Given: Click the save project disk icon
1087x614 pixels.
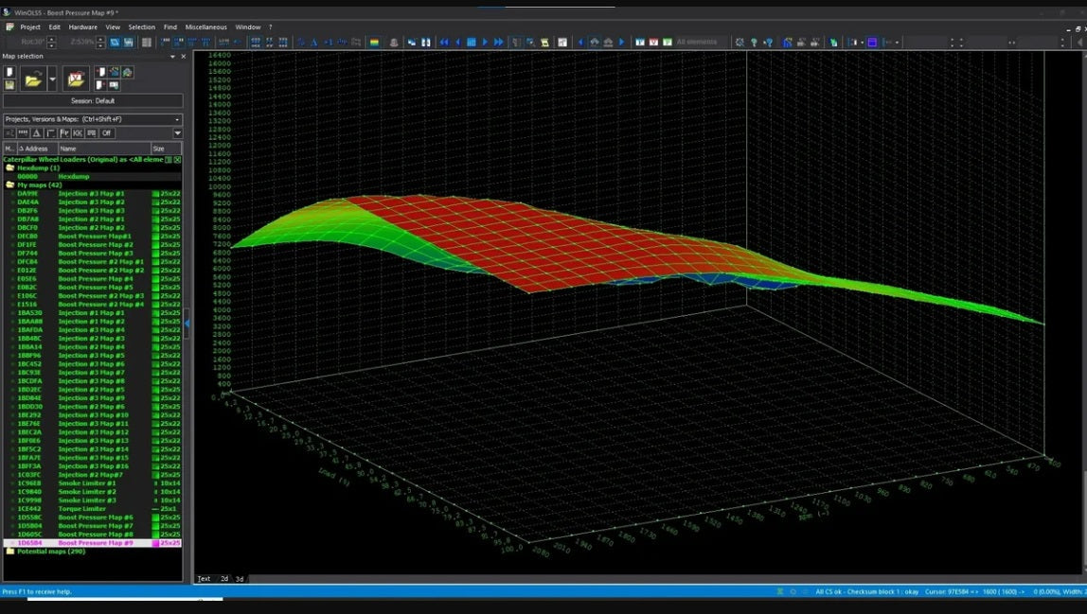Looking at the screenshot, I should click(9, 85).
